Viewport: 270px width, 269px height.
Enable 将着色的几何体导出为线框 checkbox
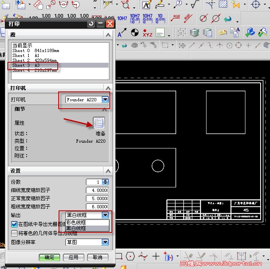(14, 233)
